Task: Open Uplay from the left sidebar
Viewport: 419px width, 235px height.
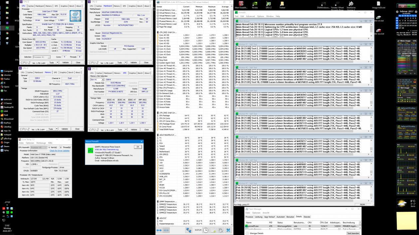Action: (5, 150)
